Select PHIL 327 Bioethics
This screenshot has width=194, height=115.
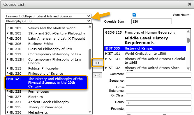tap(47, 97)
